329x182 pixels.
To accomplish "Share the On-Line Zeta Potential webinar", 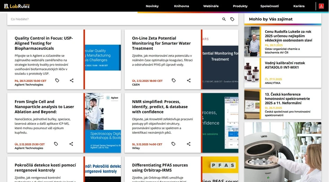I will (x=189, y=80).
